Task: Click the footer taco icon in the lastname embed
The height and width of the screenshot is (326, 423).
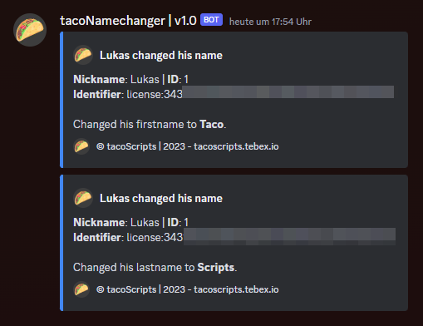Action: point(81,289)
